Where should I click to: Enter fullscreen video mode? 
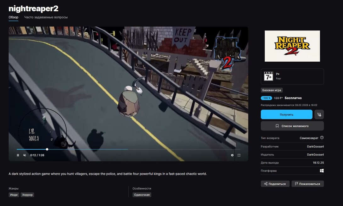coord(239,155)
